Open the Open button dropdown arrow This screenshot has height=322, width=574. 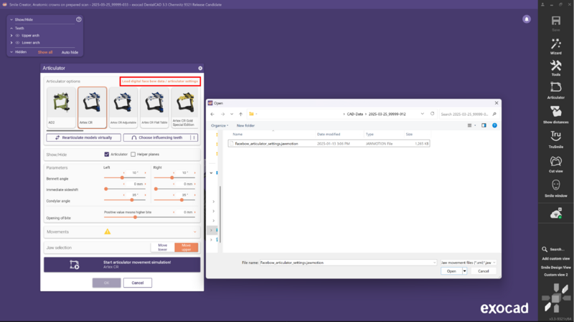[x=464, y=271]
